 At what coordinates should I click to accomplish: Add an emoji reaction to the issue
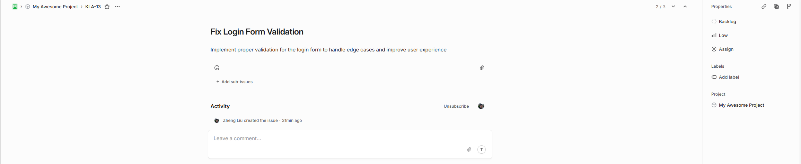click(x=217, y=68)
